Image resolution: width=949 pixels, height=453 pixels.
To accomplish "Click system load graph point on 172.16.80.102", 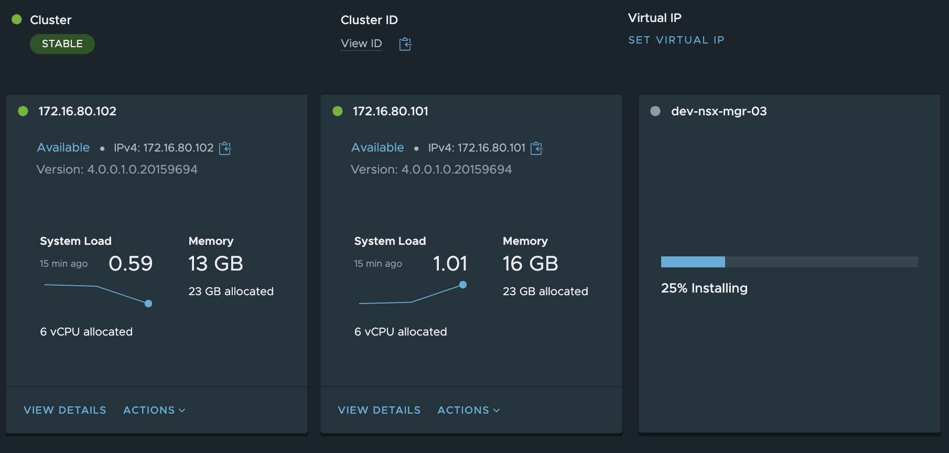I will coord(148,304).
